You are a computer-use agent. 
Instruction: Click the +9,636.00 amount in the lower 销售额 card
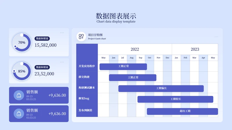[x=57, y=114]
